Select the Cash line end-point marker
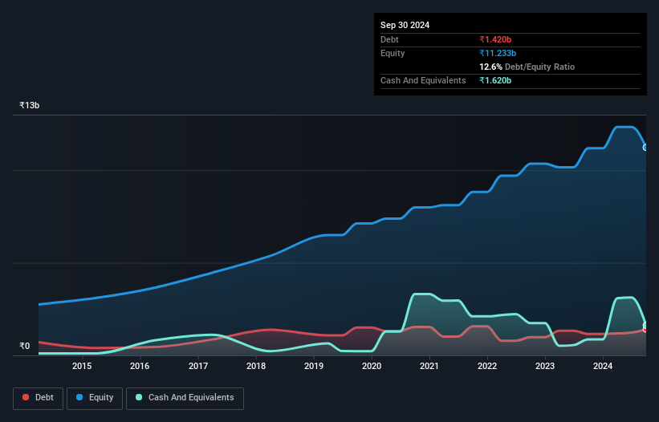659x422 pixels. click(x=645, y=325)
